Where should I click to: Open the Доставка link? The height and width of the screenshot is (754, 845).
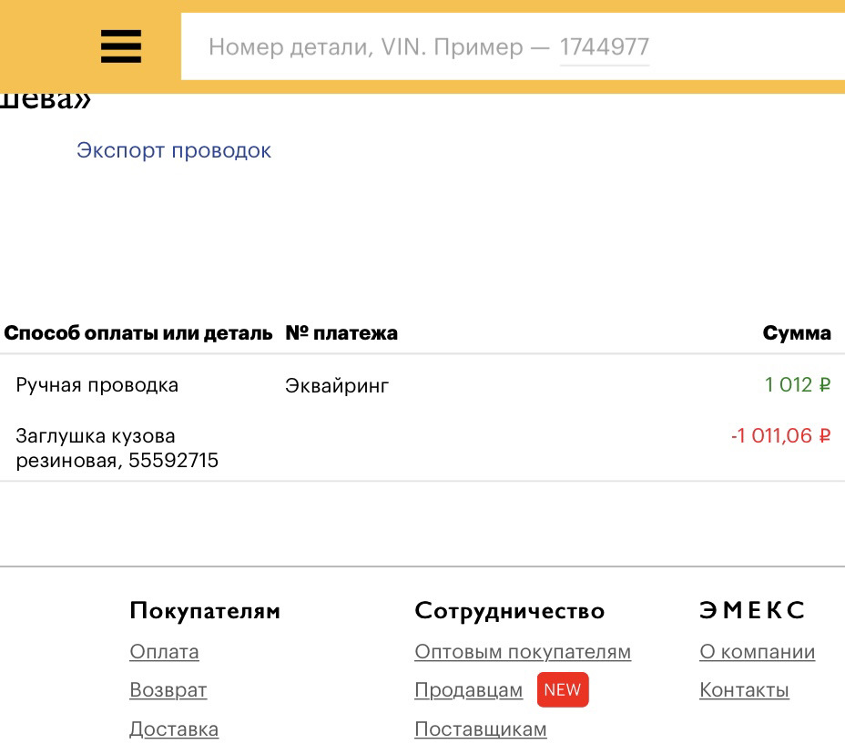point(174,729)
